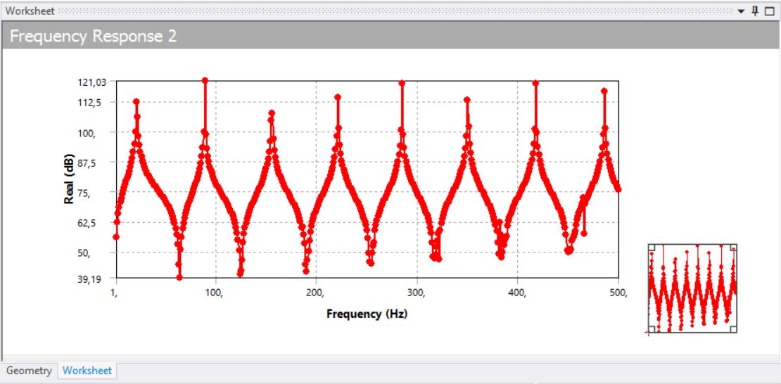Click the mini overview chart thumbnail

pyautogui.click(x=692, y=288)
